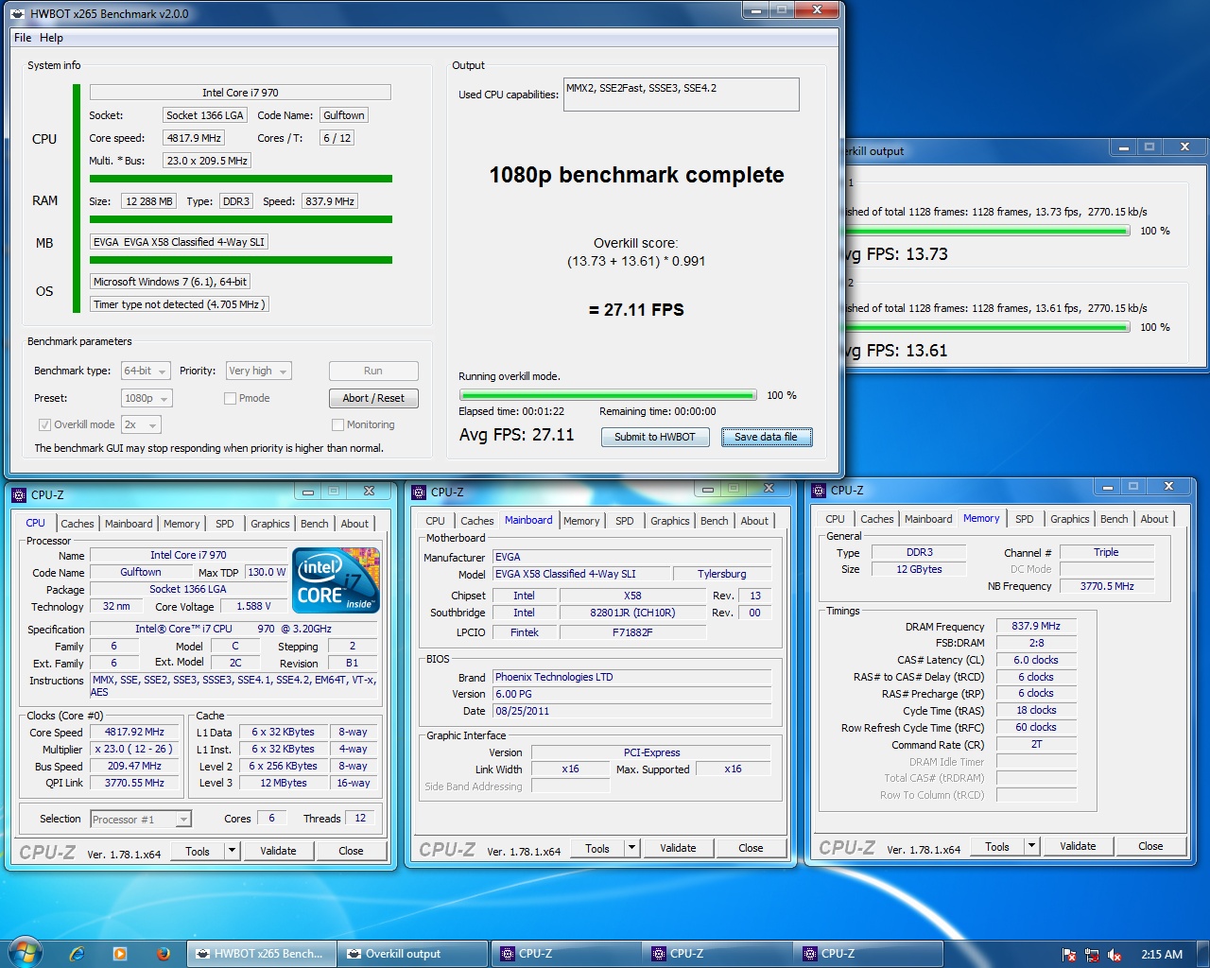Open Graphics tab in Memory CPU-Z window

click(1070, 519)
